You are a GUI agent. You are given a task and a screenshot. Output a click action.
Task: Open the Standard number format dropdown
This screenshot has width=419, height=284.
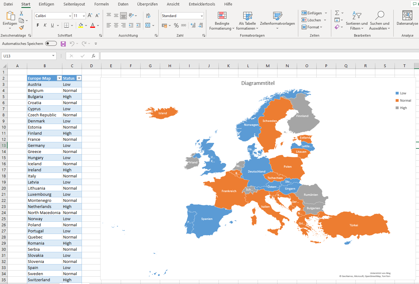pyautogui.click(x=202, y=15)
